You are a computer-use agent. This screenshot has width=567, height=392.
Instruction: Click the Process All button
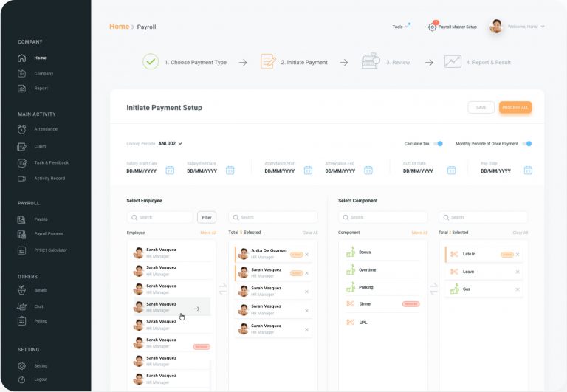click(515, 108)
